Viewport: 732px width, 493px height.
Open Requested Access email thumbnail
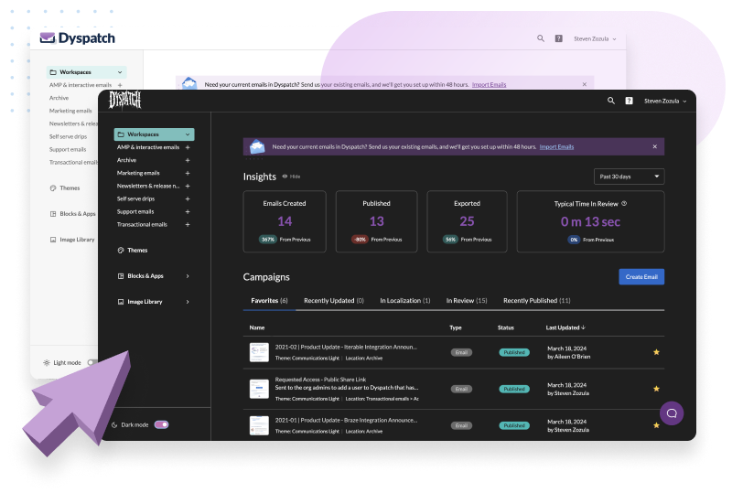259,389
